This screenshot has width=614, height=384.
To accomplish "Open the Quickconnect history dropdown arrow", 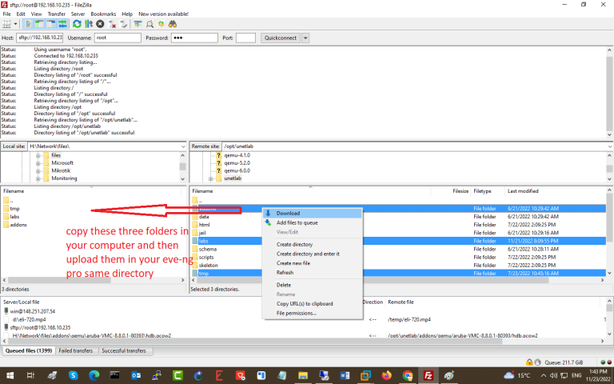I will coord(305,38).
